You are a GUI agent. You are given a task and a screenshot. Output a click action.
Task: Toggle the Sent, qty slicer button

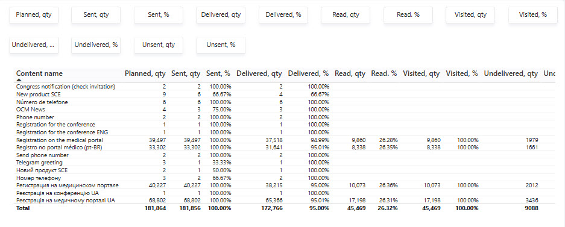click(96, 14)
